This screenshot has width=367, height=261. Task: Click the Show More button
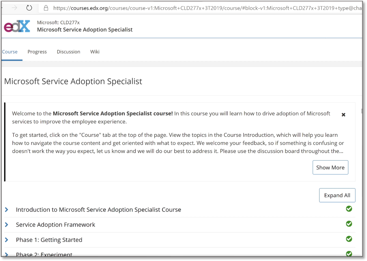[330, 167]
